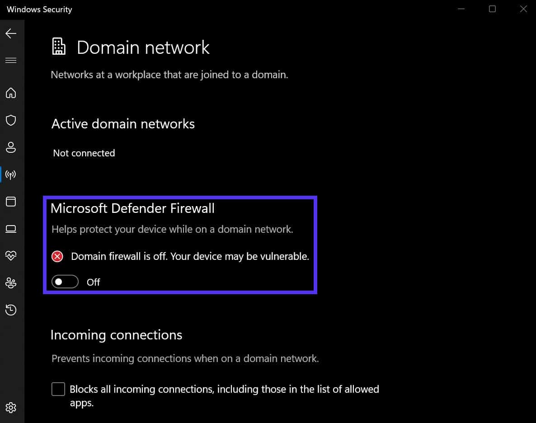Open Protection history from the sidebar
The height and width of the screenshot is (423, 536).
tap(11, 310)
